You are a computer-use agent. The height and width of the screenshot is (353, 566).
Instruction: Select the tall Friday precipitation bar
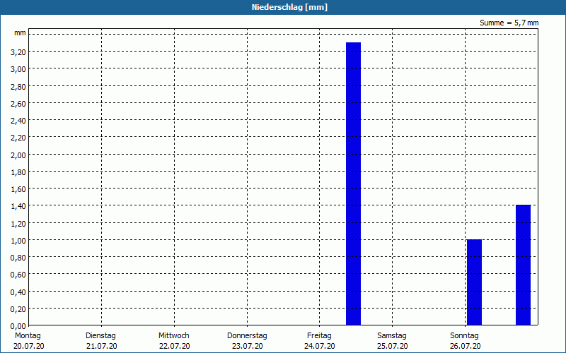[x=353, y=184]
